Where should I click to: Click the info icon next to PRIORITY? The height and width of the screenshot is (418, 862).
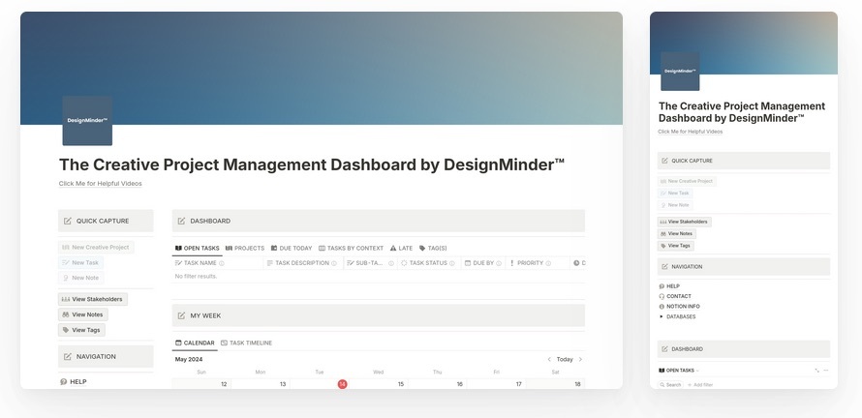[x=548, y=263]
